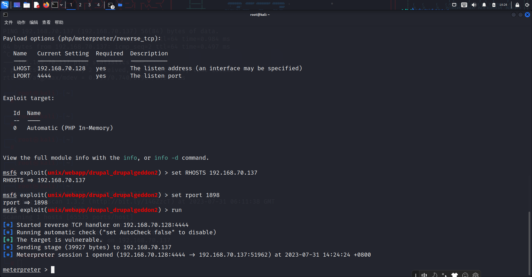Open the battery power menu
532x277 pixels.
click(x=494, y=5)
